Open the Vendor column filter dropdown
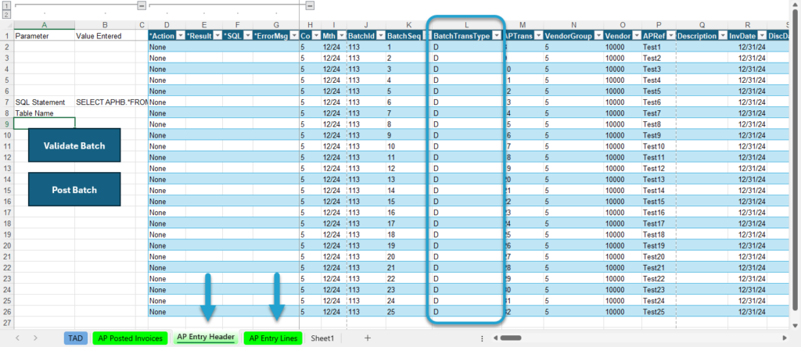The image size is (801, 347). [636, 36]
